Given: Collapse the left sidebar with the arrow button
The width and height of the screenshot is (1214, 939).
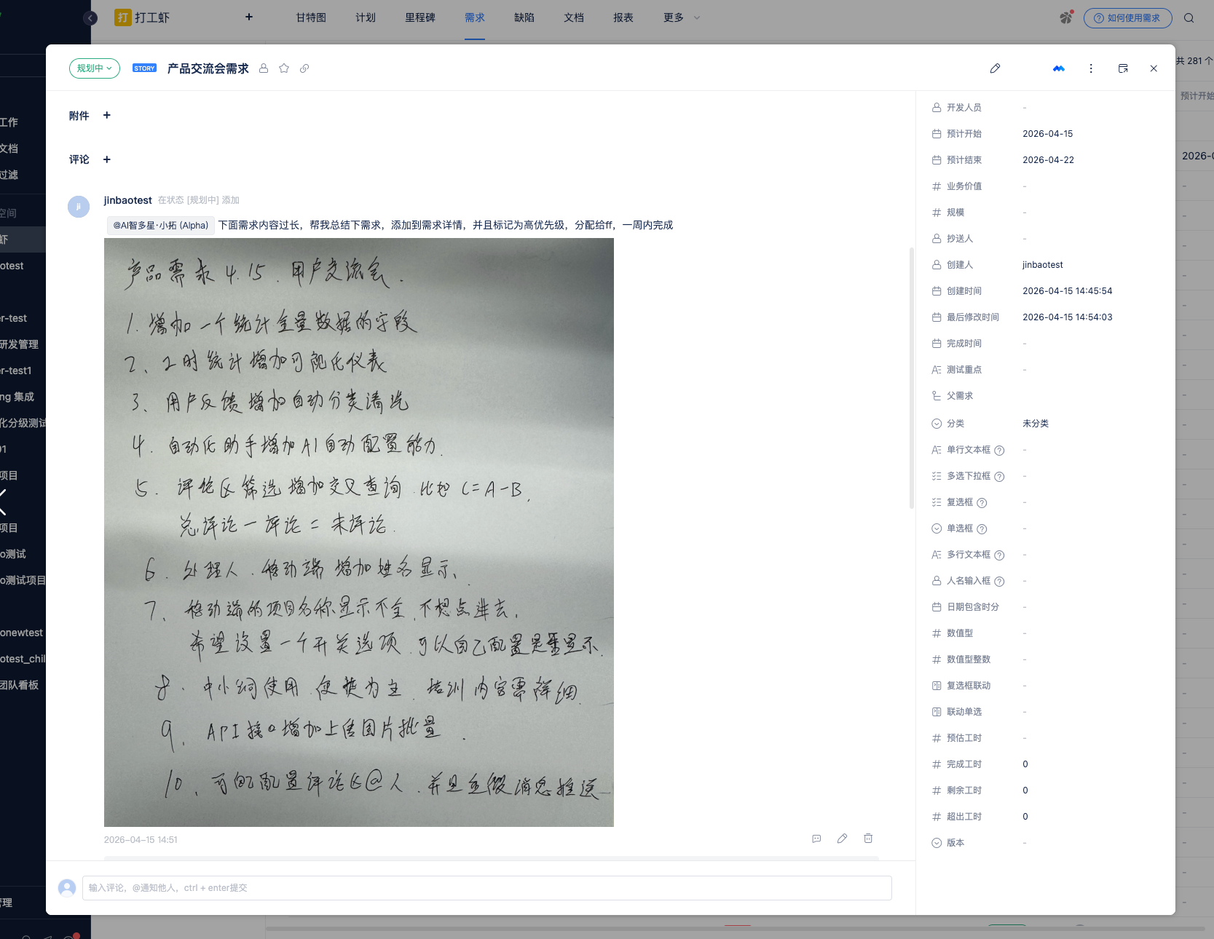Looking at the screenshot, I should click(90, 18).
